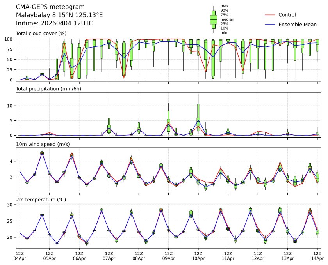Click the red Control legend line
This screenshot has width=328, height=265.
point(270,15)
